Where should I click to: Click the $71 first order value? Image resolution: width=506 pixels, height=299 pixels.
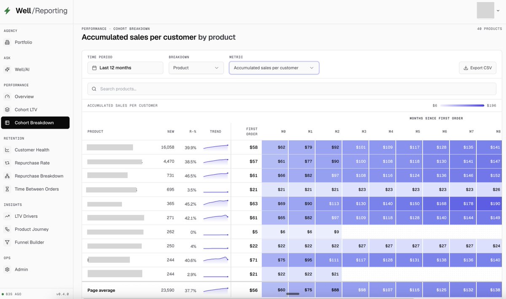[x=253, y=260]
